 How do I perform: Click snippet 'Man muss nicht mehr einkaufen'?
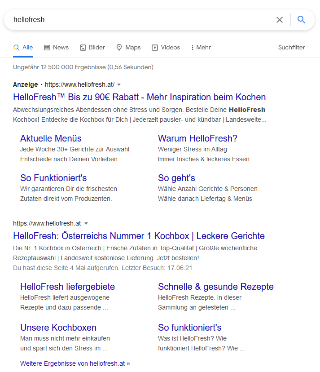pos(65,339)
